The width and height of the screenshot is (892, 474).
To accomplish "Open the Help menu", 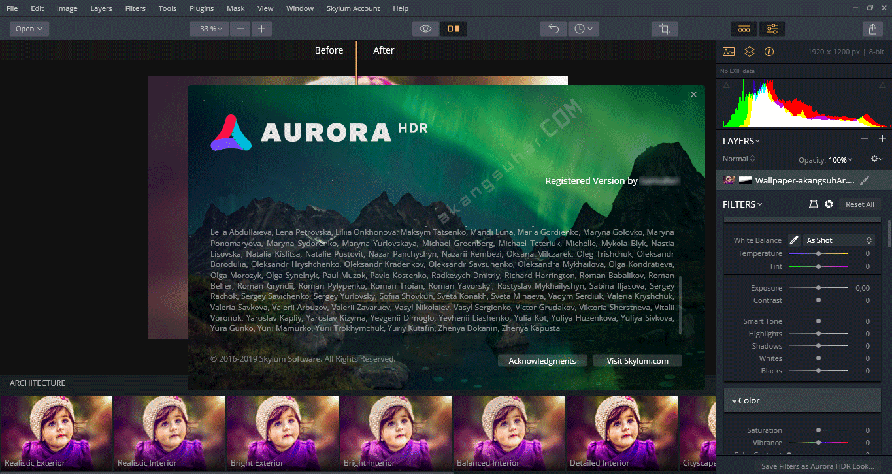I will pyautogui.click(x=401, y=8).
